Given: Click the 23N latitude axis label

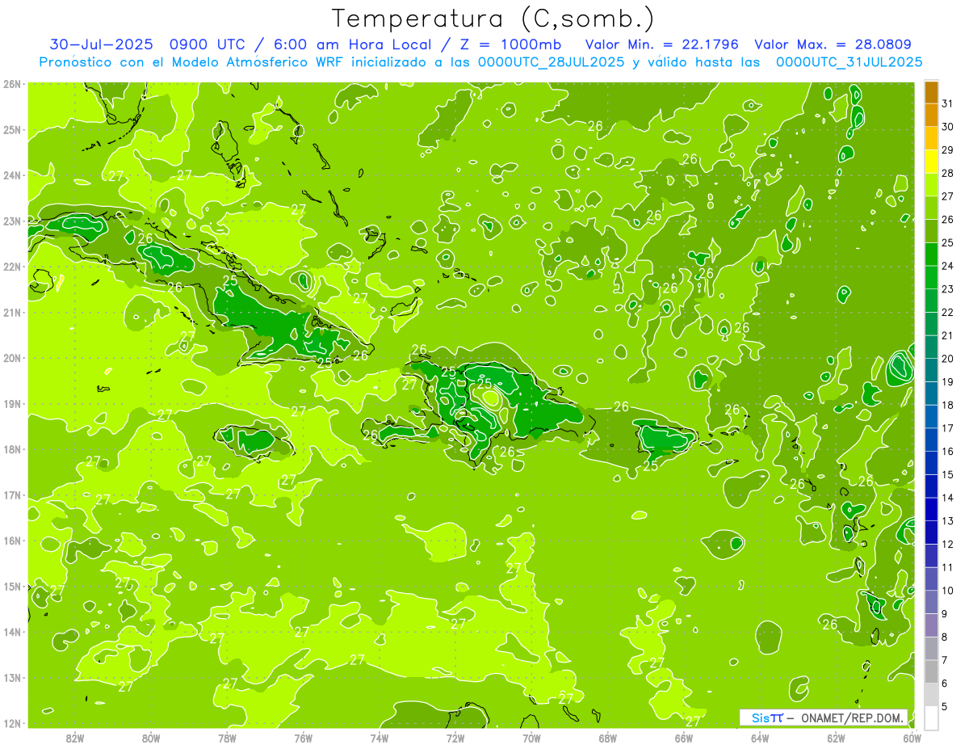Looking at the screenshot, I should (x=11, y=221).
